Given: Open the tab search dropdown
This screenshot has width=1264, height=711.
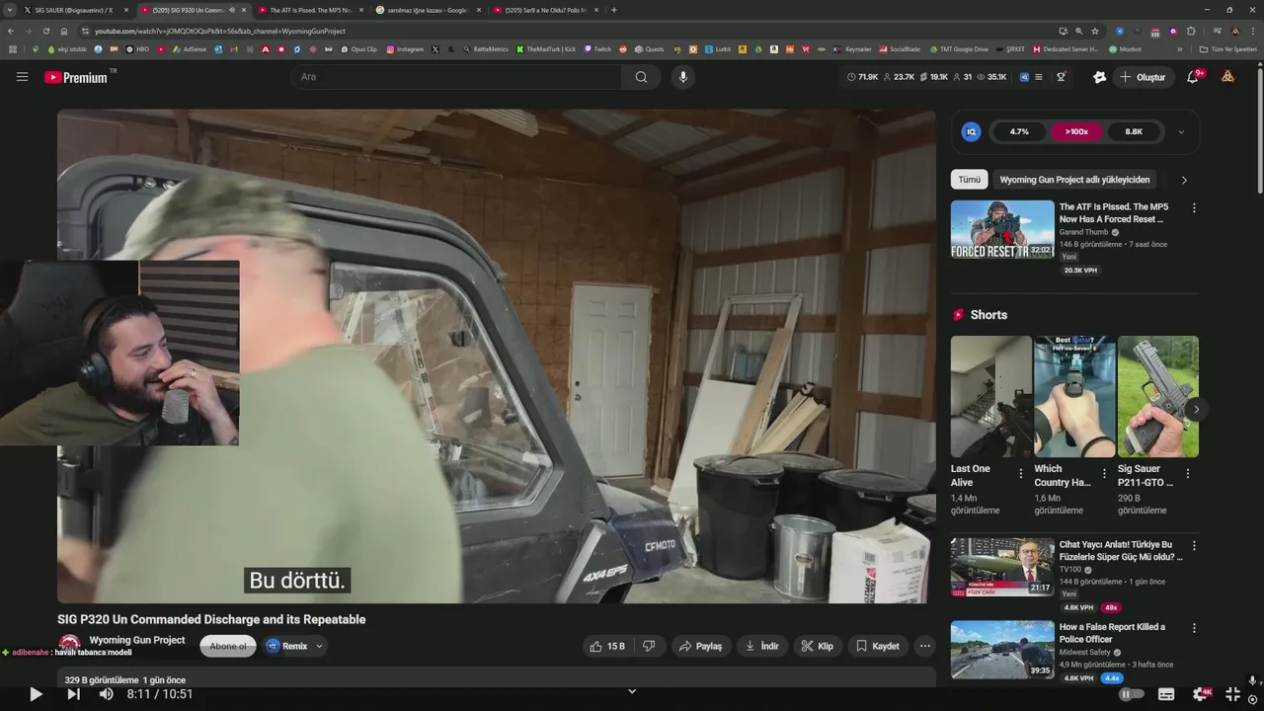Looking at the screenshot, I should coord(11,10).
